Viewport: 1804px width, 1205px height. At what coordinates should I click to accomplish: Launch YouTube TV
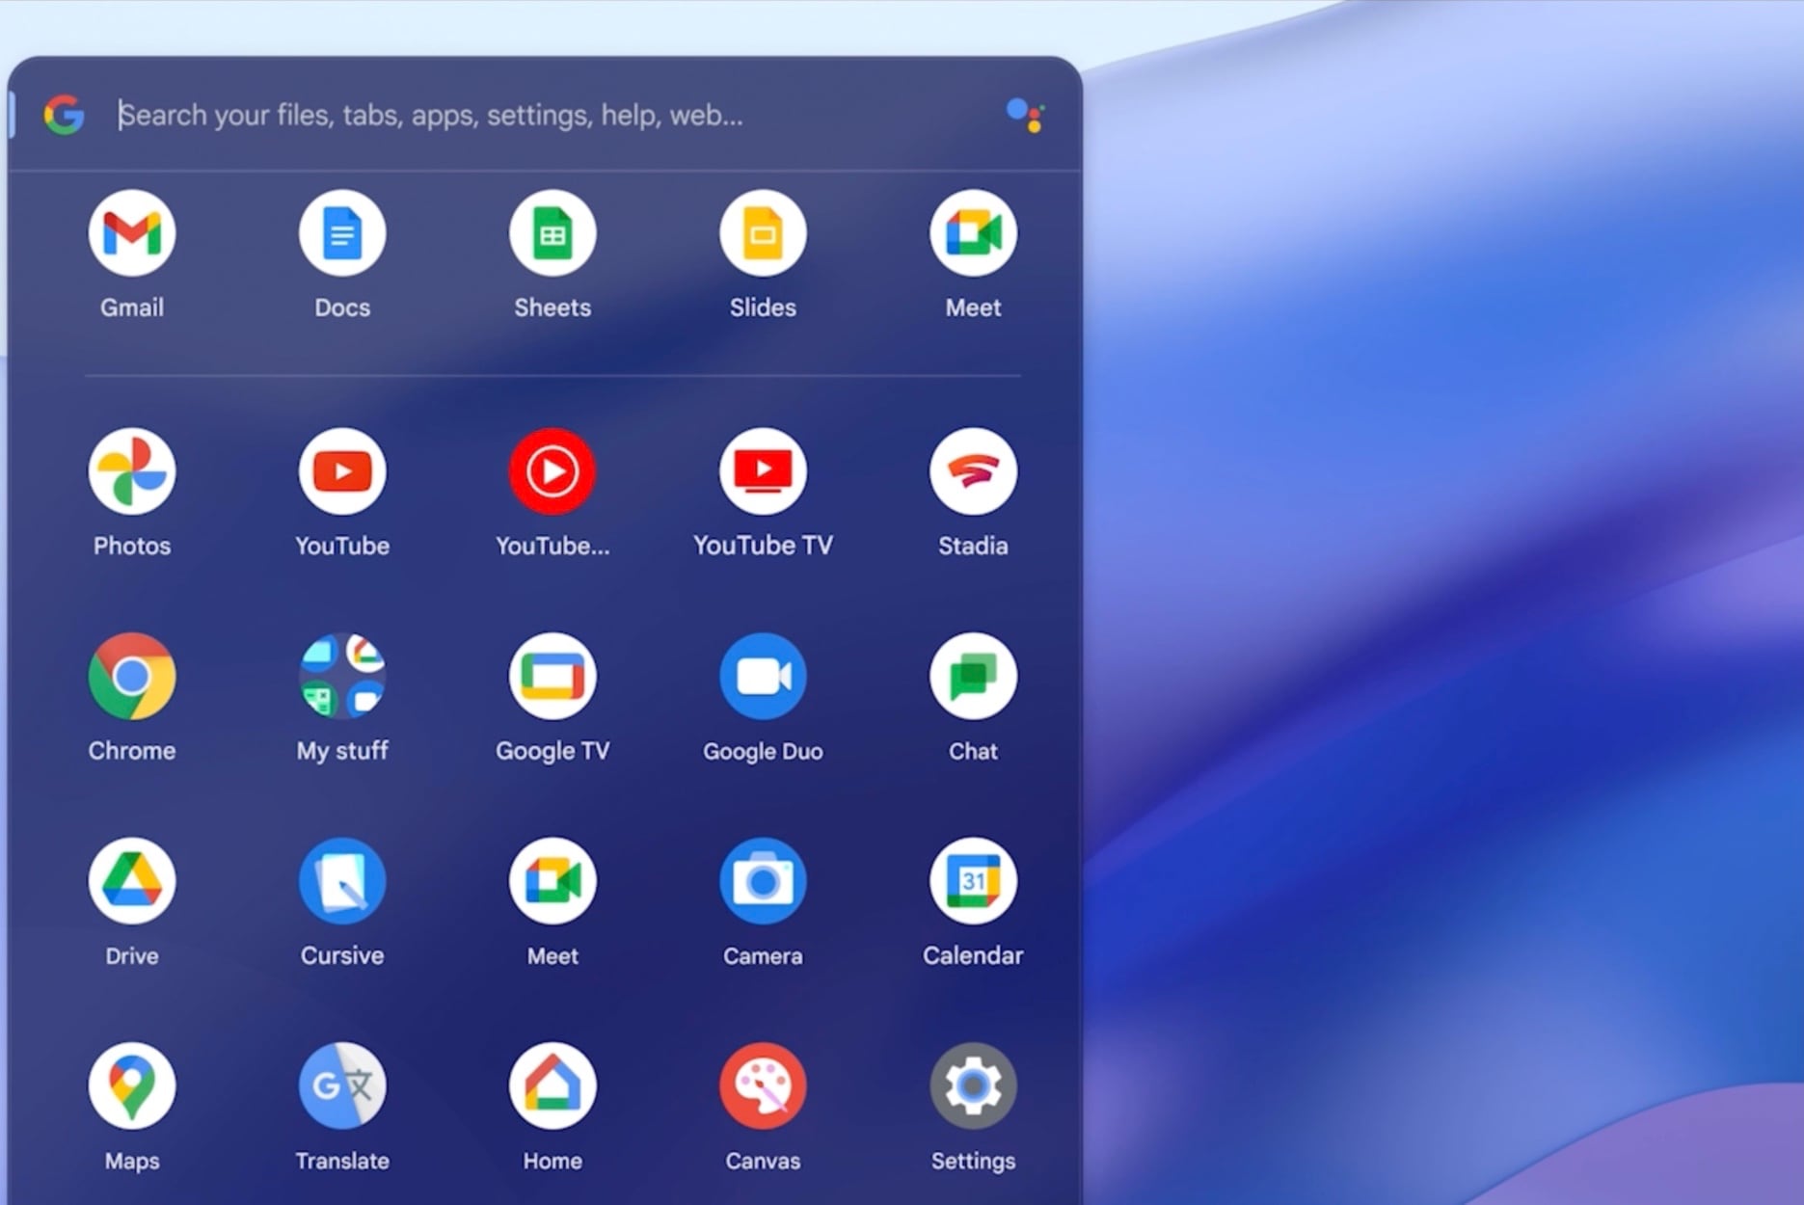pos(763,471)
